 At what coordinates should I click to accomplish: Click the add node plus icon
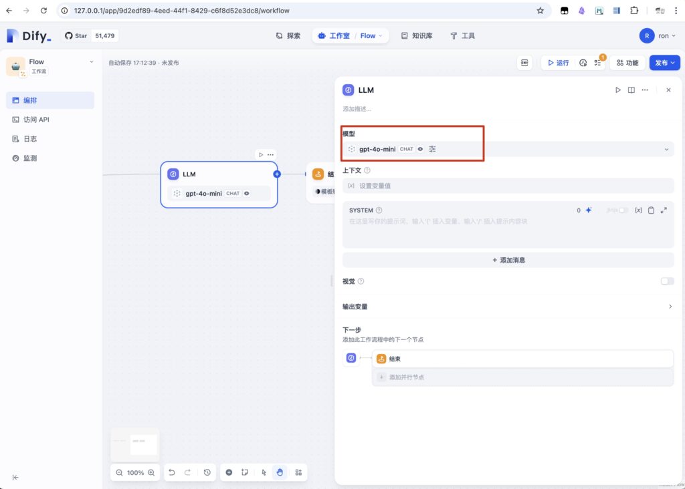point(229,472)
